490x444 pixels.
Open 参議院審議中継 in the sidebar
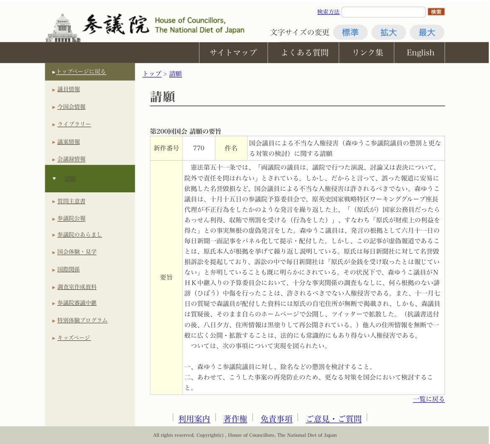(77, 303)
